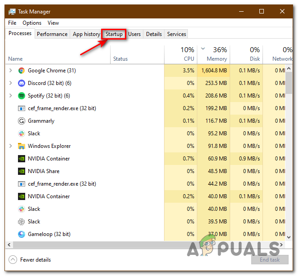Switch to the Services tab

(176, 34)
